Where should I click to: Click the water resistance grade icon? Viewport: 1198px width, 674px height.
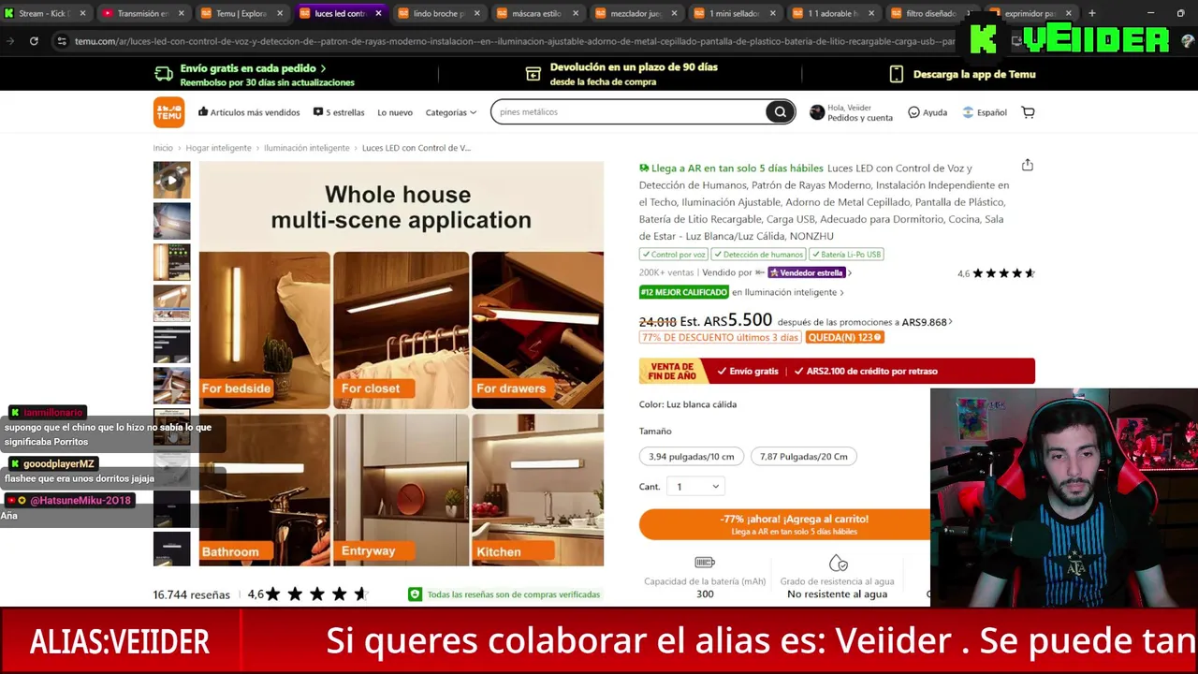point(839,563)
